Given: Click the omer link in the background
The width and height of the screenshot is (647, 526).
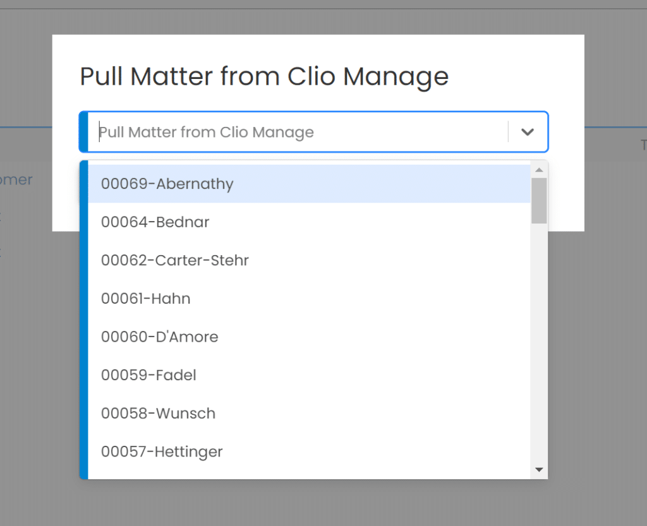Looking at the screenshot, I should click(x=17, y=180).
